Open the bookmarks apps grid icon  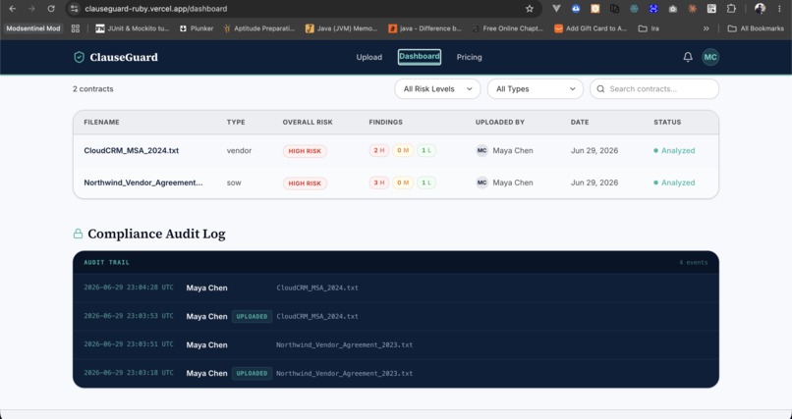pos(76,28)
